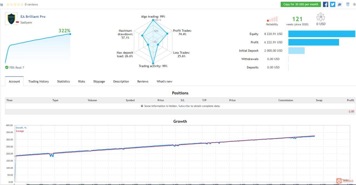Switch to Trading history tab
The height and width of the screenshot is (185, 356).
[x=38, y=81]
